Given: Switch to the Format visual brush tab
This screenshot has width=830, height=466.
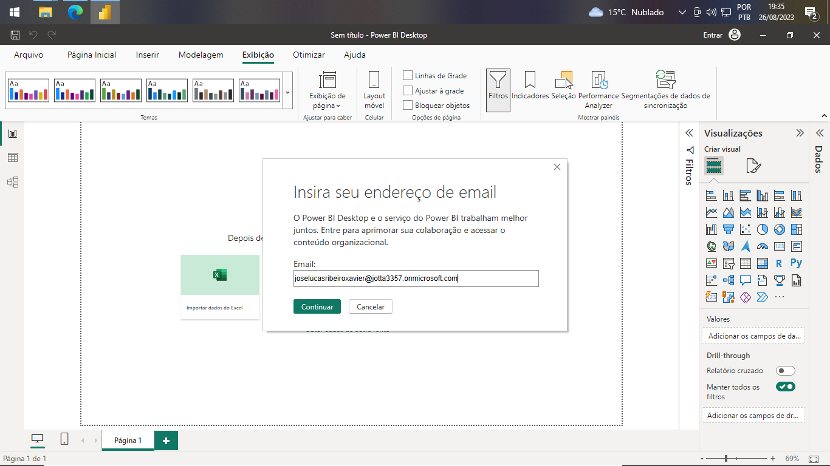Looking at the screenshot, I should point(753,166).
